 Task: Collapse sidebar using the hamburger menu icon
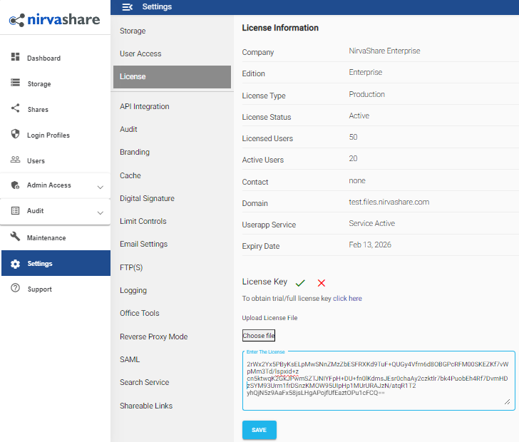point(128,7)
